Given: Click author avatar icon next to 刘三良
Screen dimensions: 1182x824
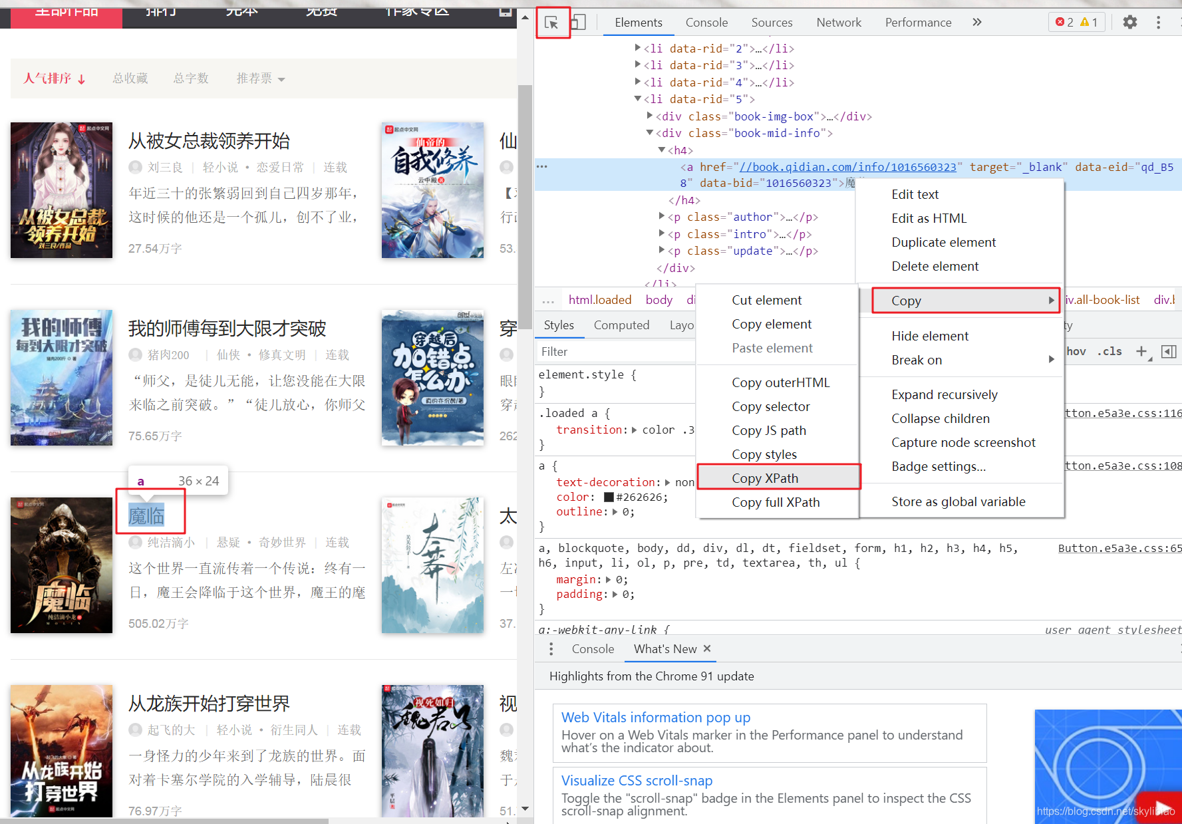Looking at the screenshot, I should point(136,167).
